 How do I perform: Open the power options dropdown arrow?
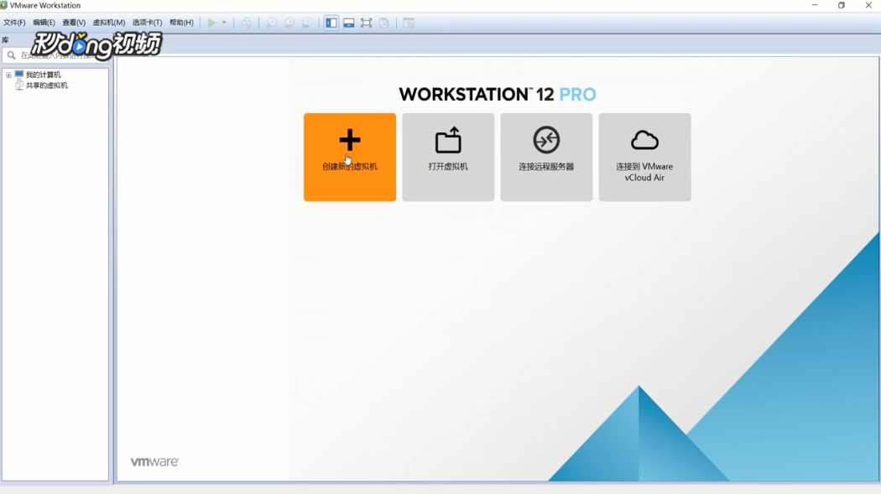point(224,23)
